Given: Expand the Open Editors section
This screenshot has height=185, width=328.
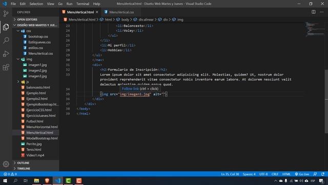Looking at the screenshot, I should tap(36, 20).
